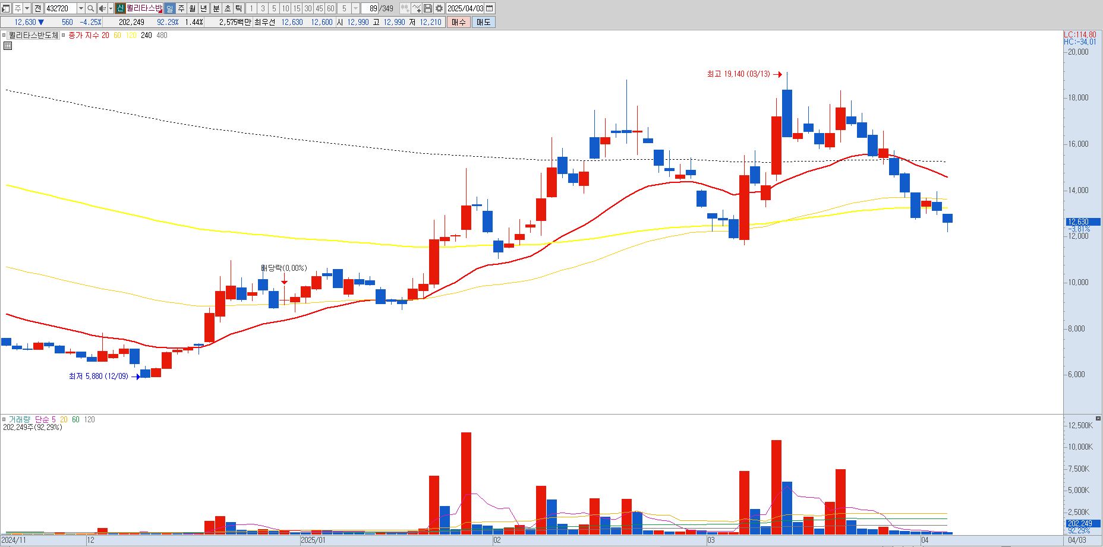
Task: Click the speaker sound icon
Action: 102,8
